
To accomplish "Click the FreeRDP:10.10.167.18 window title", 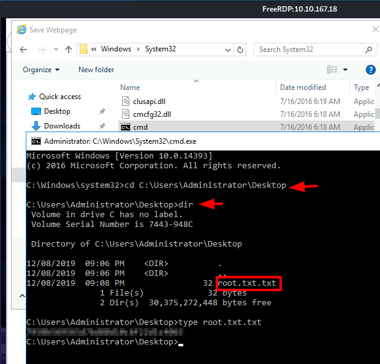I will (300, 9).
